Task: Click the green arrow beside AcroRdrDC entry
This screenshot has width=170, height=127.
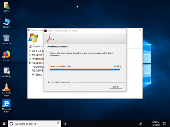Action: click(x=30, y=63)
